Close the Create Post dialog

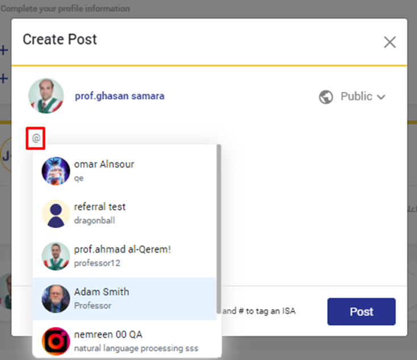point(389,42)
